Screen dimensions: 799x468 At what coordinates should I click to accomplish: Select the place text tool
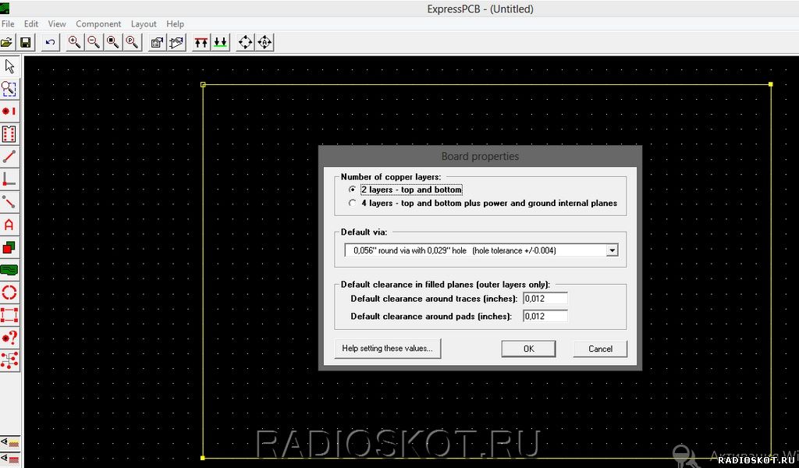point(9,225)
